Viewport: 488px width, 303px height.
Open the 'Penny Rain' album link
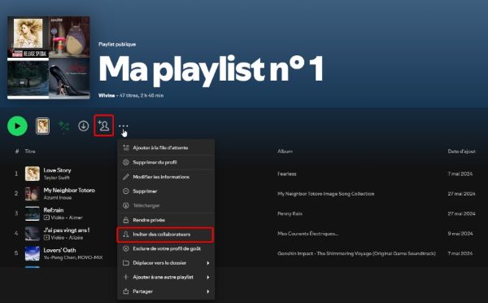290,214
